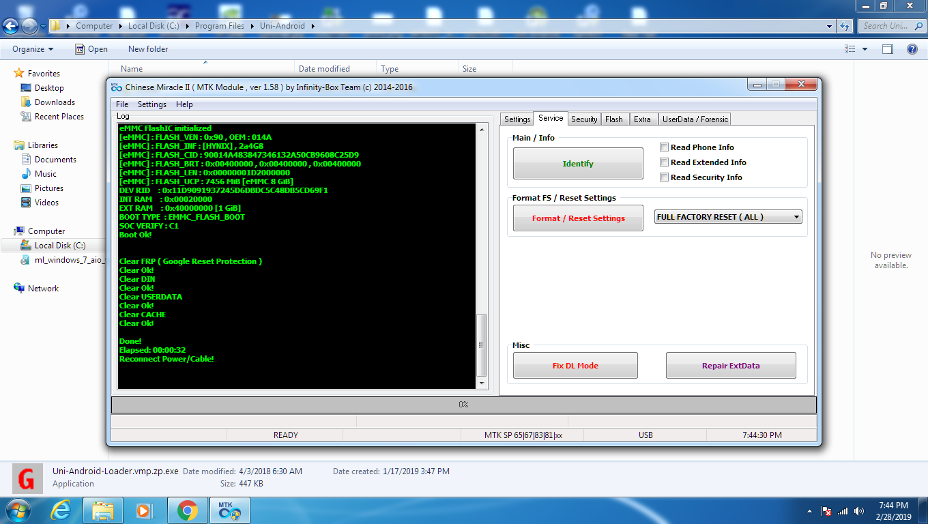Switch to the UserData / Forensic tab
Screen dimensions: 928x524
695,119
